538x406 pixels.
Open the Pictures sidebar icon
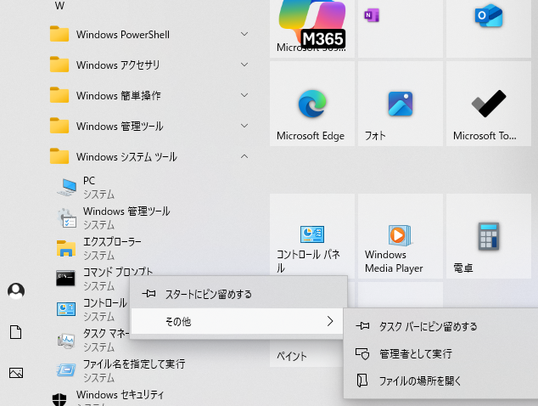(x=16, y=373)
